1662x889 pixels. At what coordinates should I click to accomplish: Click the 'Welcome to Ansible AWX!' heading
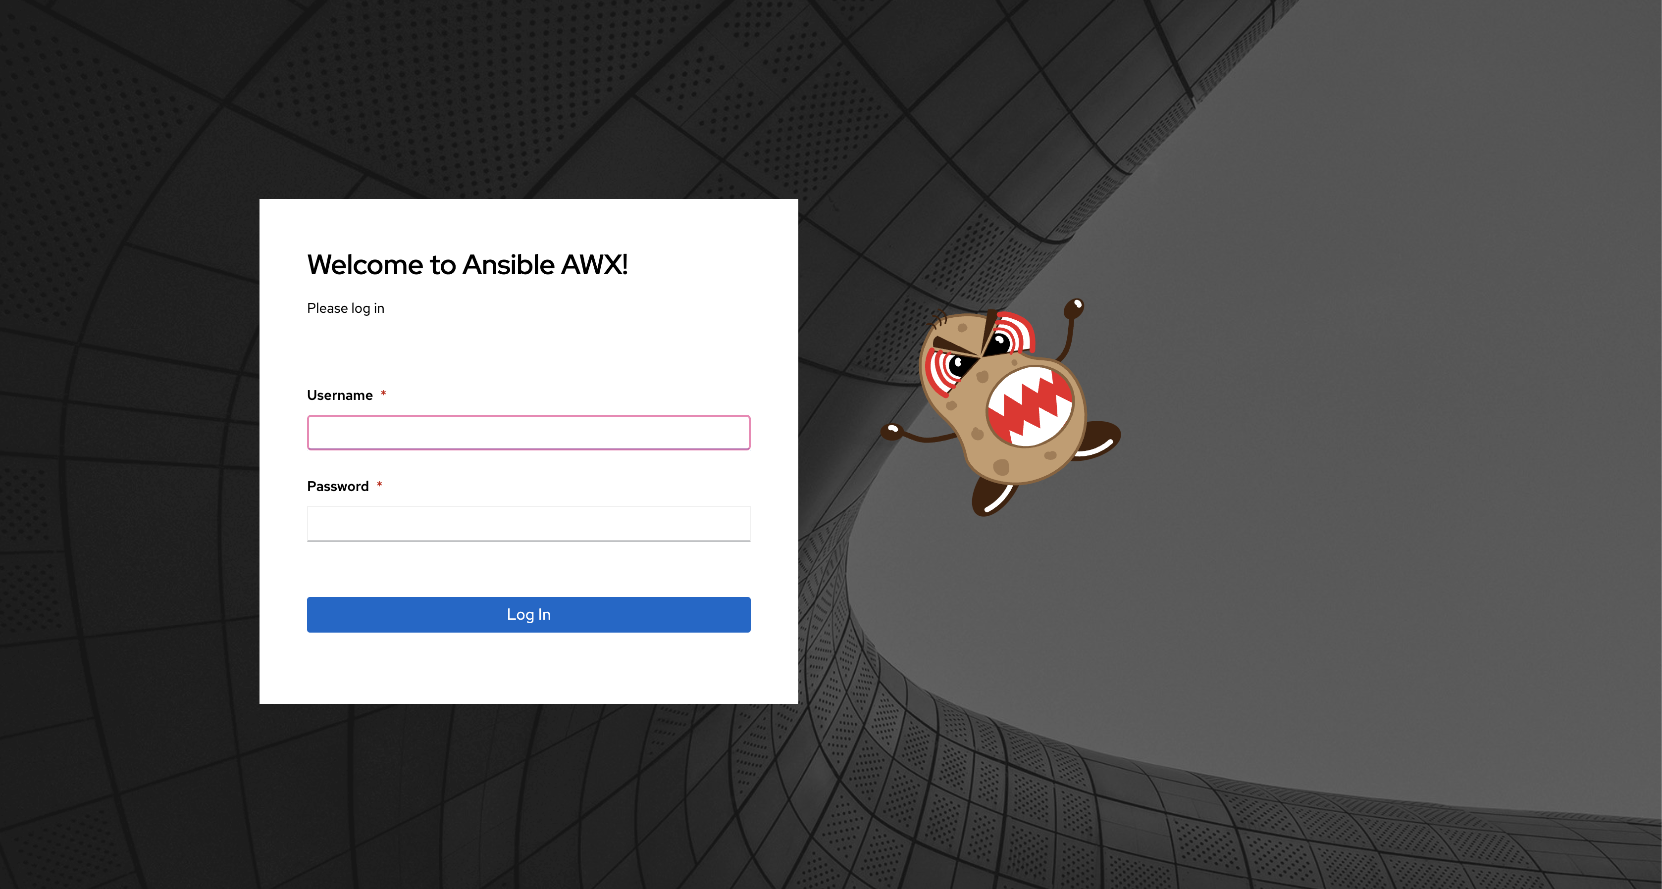467,265
